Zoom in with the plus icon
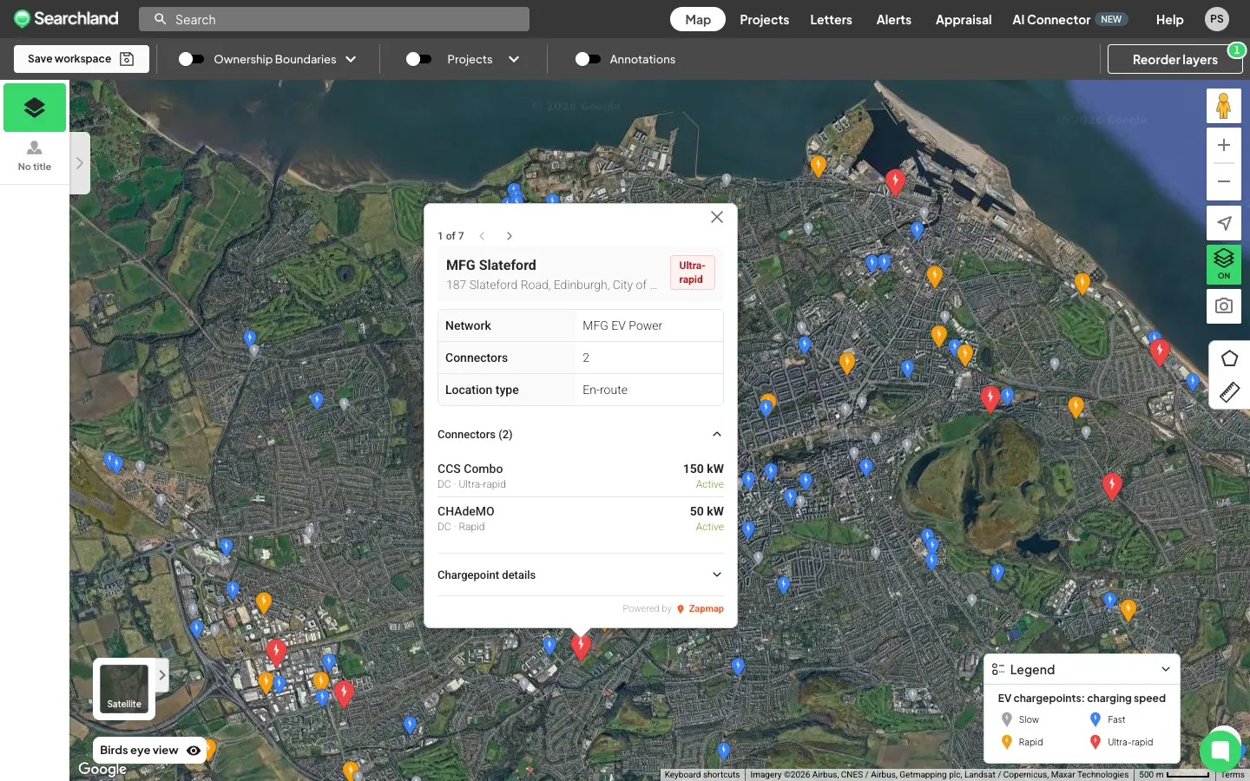Image resolution: width=1250 pixels, height=781 pixels. [1224, 145]
